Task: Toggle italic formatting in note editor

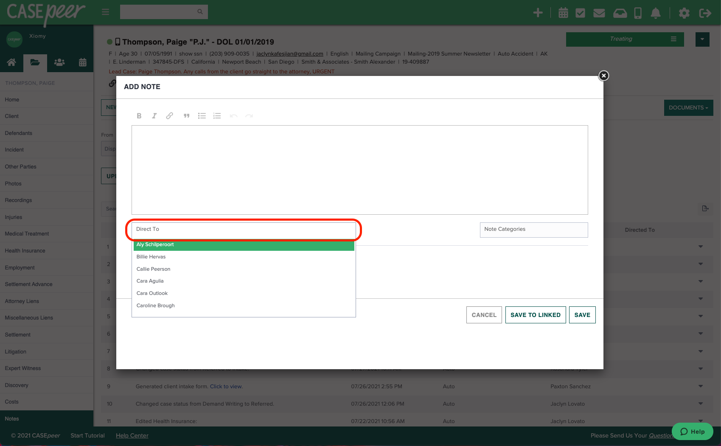Action: coord(154,116)
